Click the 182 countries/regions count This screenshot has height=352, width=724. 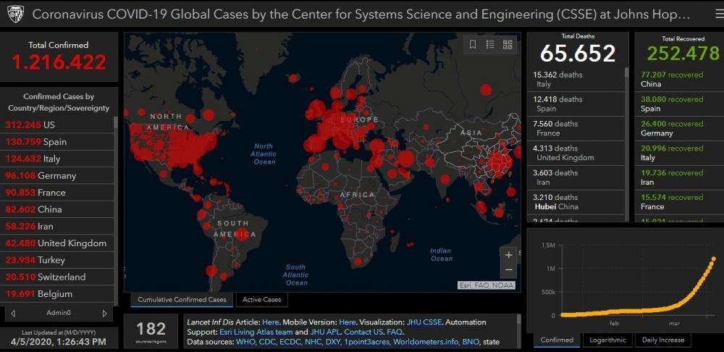pos(151,330)
